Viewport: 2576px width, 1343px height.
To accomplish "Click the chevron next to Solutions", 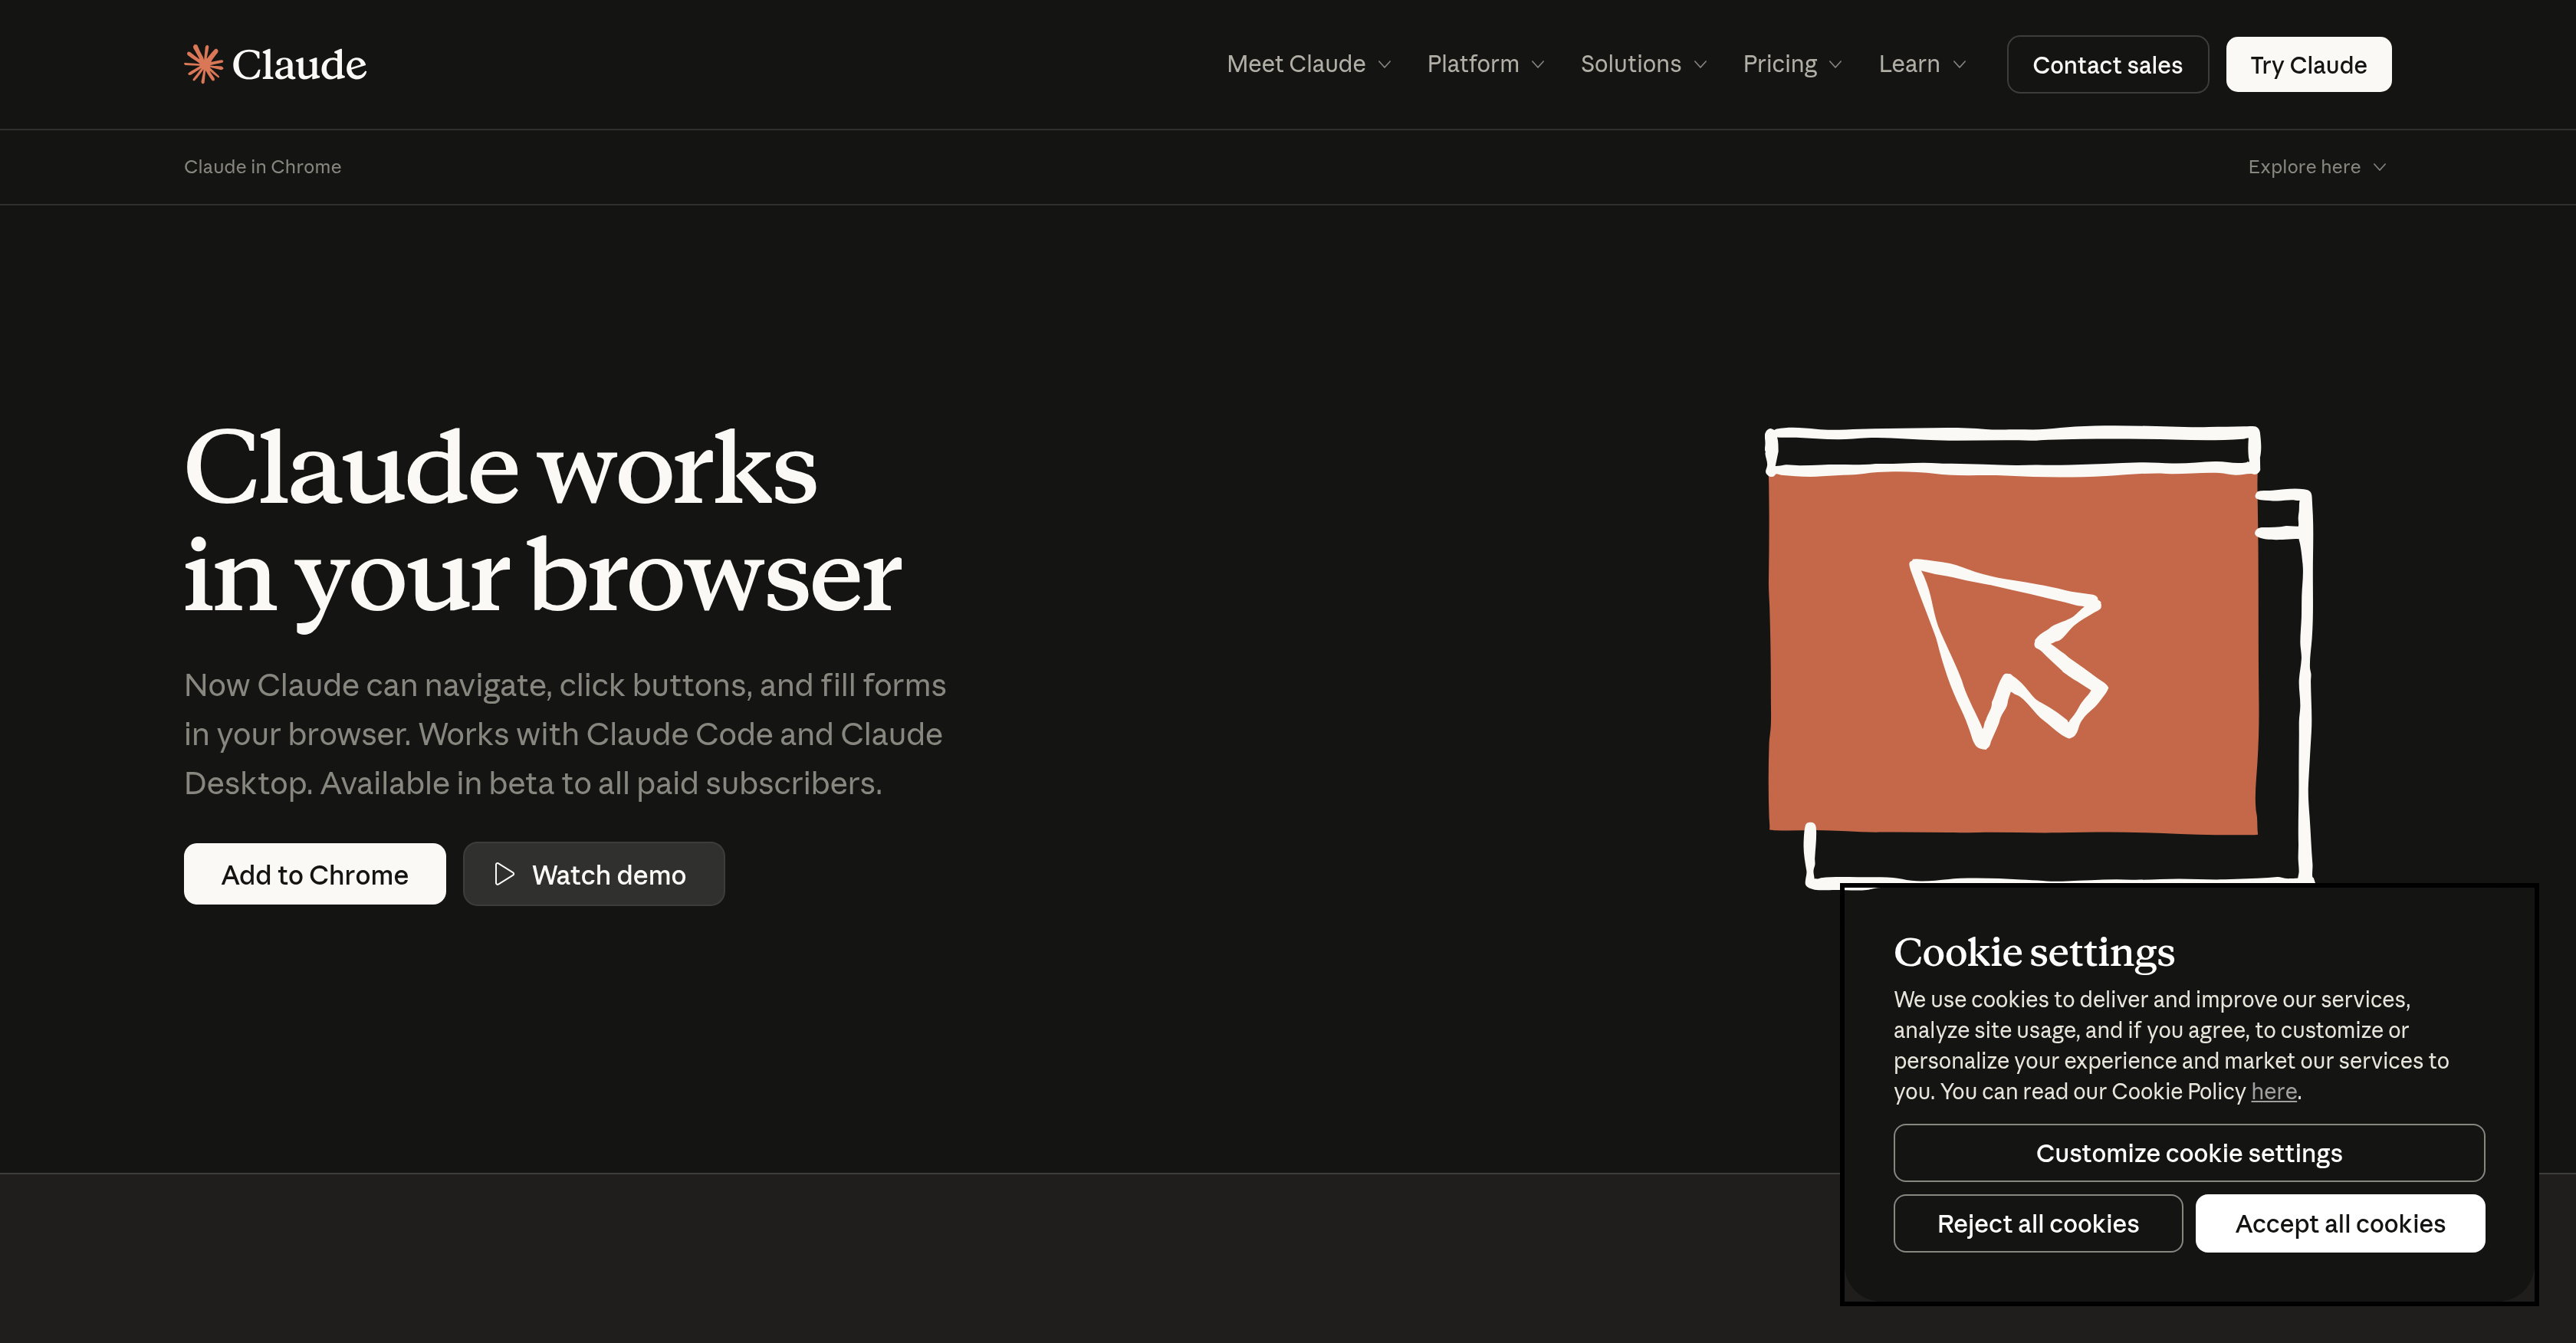I will pos(1701,64).
